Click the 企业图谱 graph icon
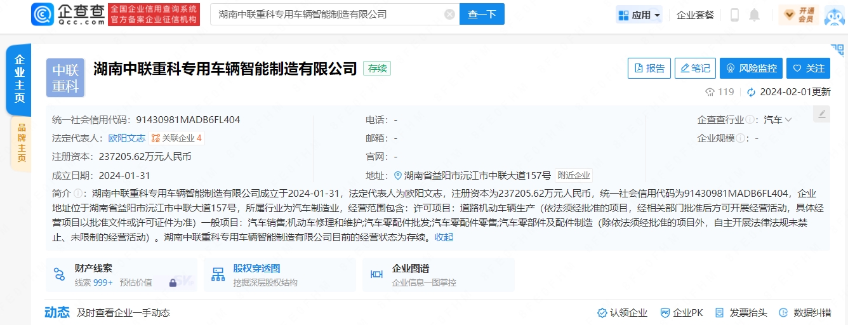 (x=376, y=275)
